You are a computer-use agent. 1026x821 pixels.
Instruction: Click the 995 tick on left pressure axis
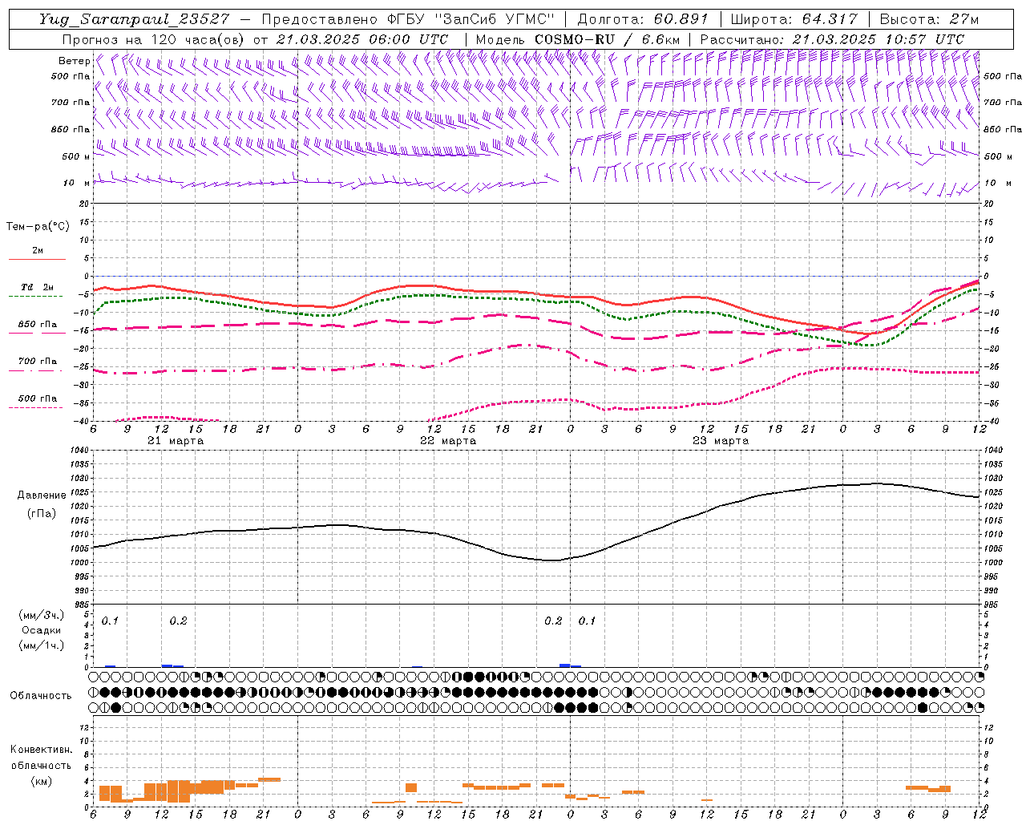tap(82, 576)
